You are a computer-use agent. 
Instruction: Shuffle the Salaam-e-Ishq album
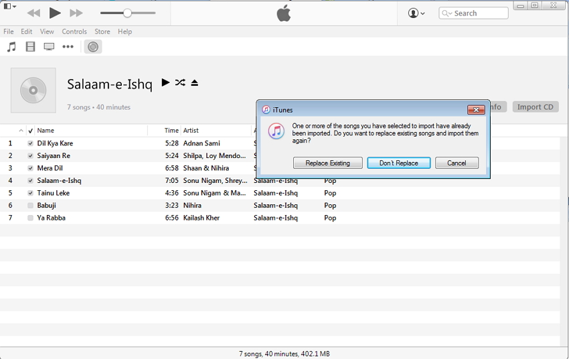tap(180, 83)
